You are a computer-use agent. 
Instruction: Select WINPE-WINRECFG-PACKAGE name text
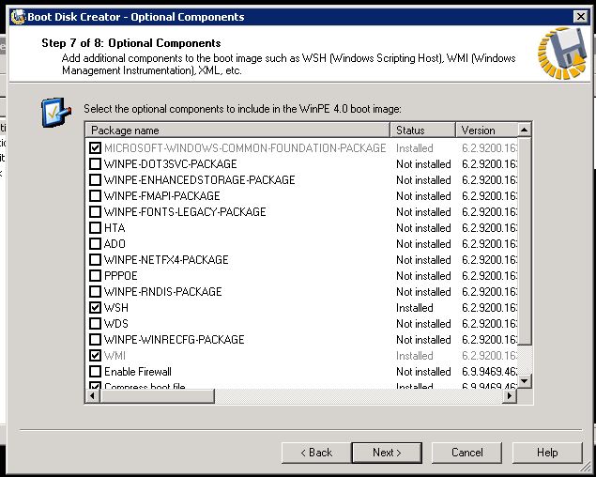(x=174, y=340)
